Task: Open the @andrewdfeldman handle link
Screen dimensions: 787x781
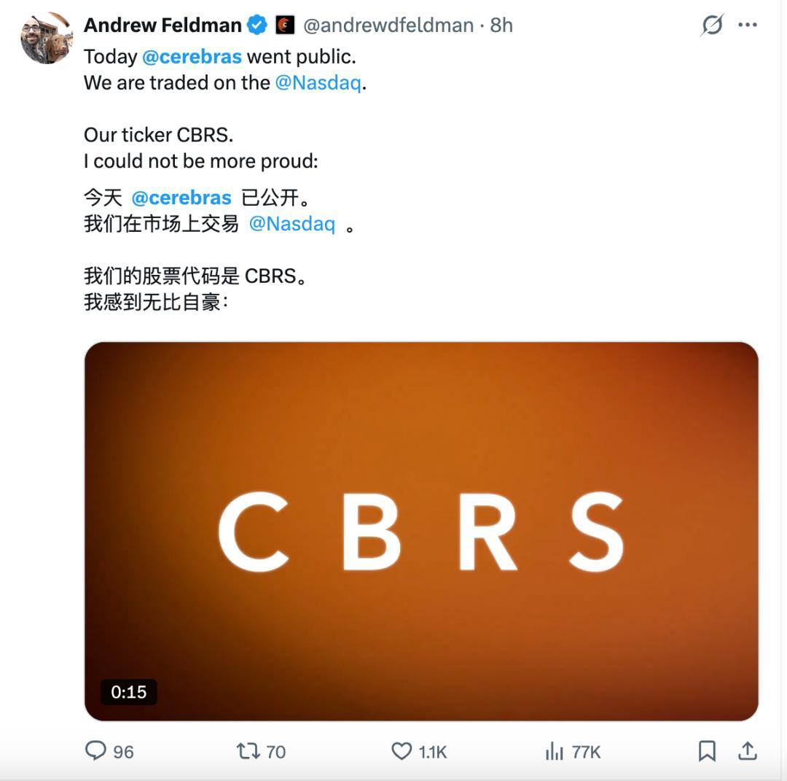Action: click(x=388, y=25)
